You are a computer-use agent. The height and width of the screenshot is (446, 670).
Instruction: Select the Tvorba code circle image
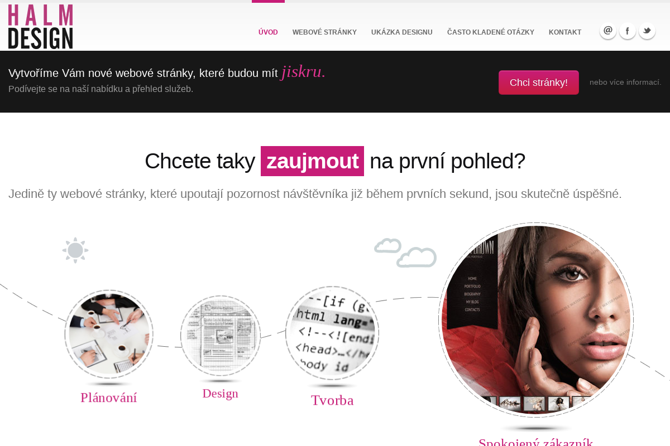tap(332, 333)
